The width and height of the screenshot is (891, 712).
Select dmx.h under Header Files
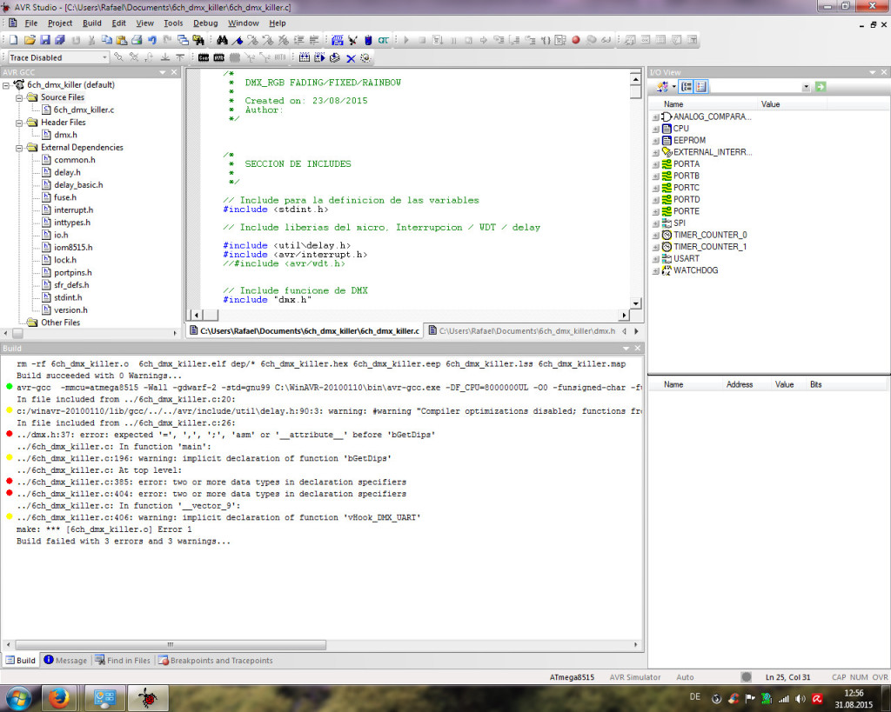(65, 135)
